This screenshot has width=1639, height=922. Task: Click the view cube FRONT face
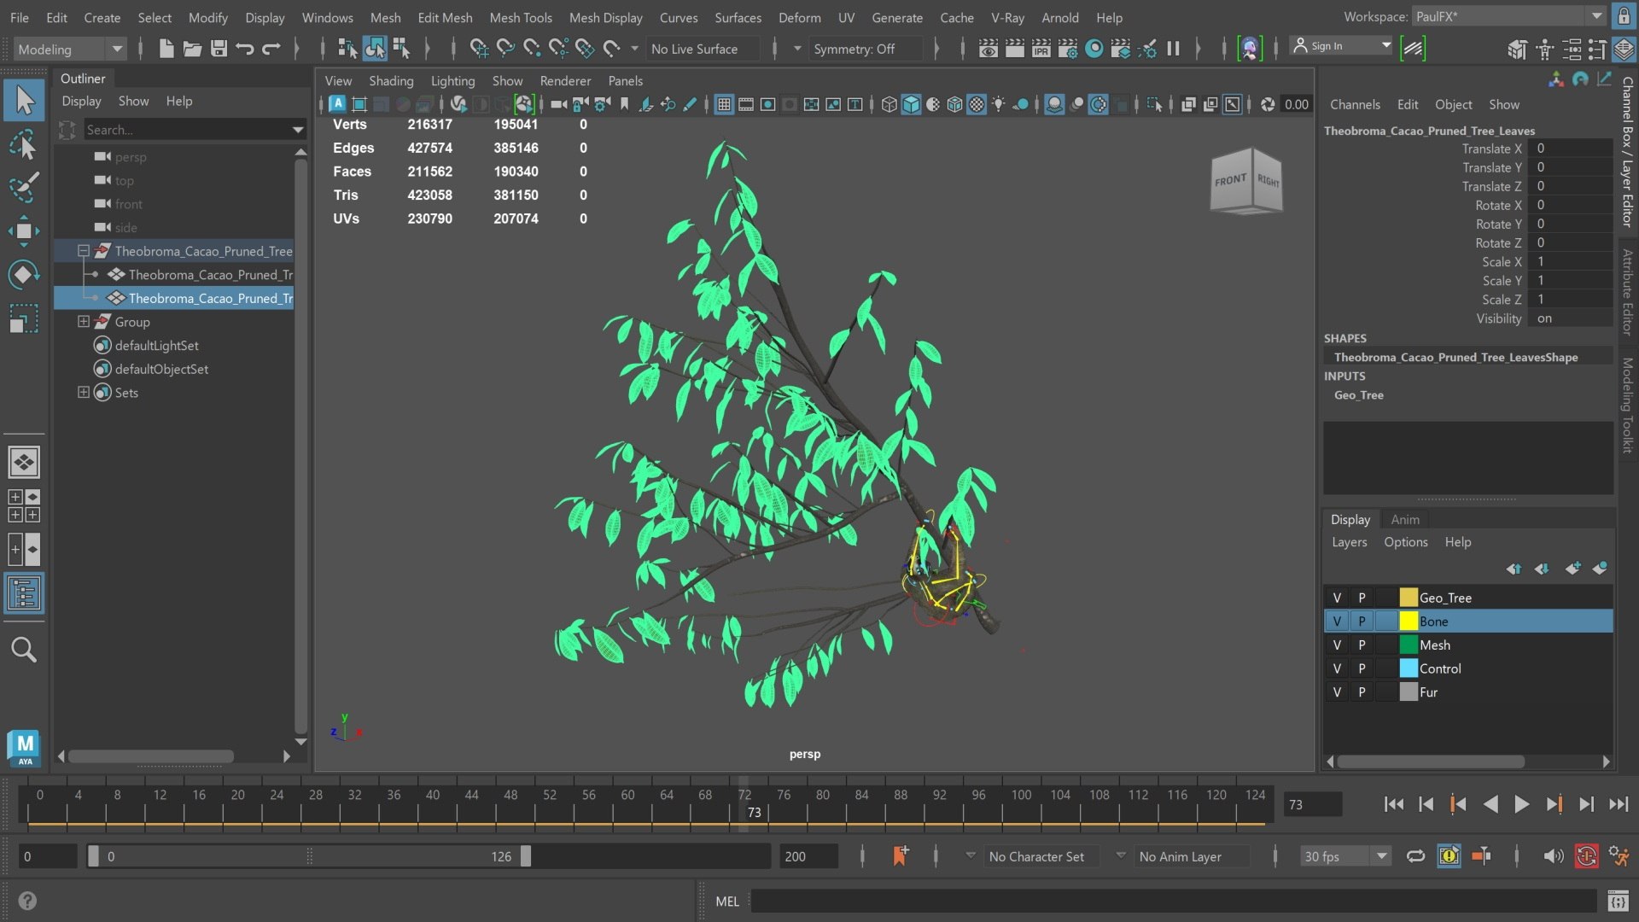pos(1231,181)
